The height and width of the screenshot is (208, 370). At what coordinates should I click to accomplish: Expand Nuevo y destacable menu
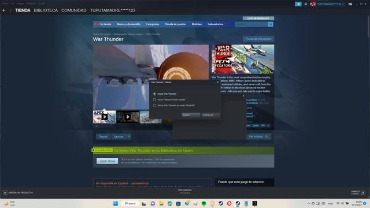click(128, 24)
